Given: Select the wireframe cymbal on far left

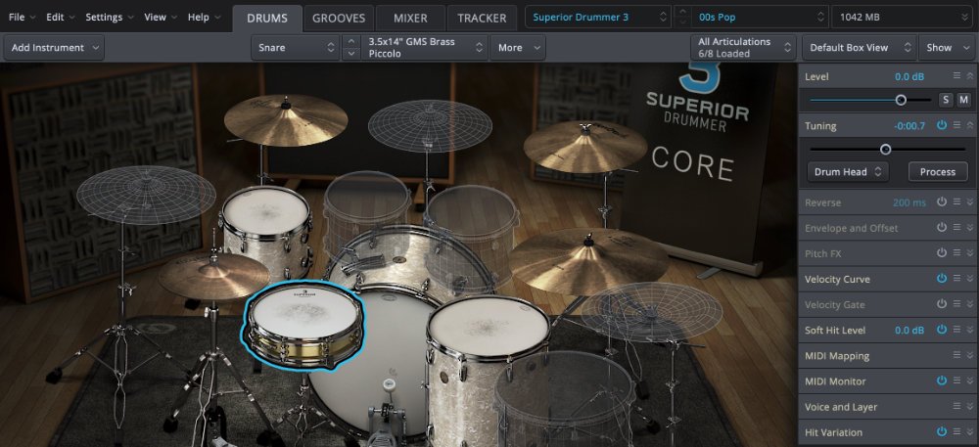Looking at the screenshot, I should point(146,195).
